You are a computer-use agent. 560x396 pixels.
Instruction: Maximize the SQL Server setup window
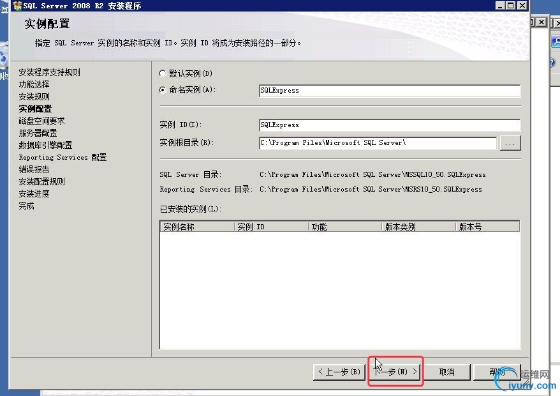coord(511,5)
